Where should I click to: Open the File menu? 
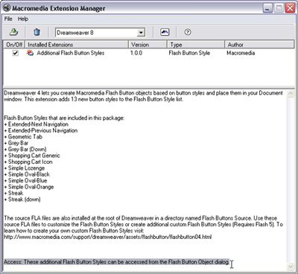(x=8, y=19)
